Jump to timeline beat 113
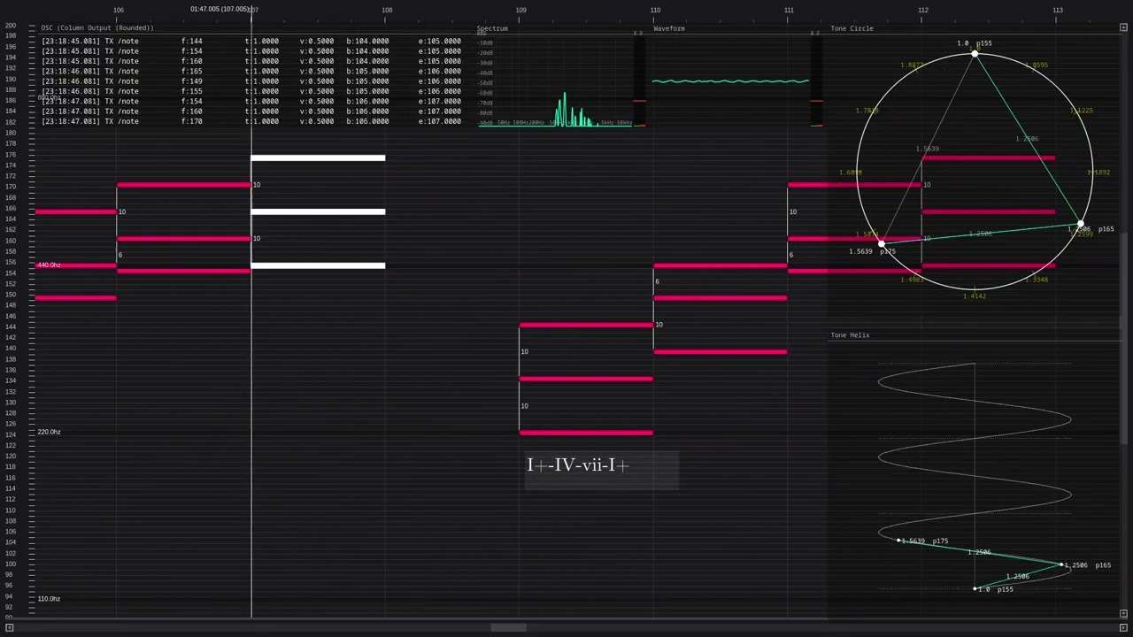Image resolution: width=1133 pixels, height=637 pixels. (x=1058, y=10)
